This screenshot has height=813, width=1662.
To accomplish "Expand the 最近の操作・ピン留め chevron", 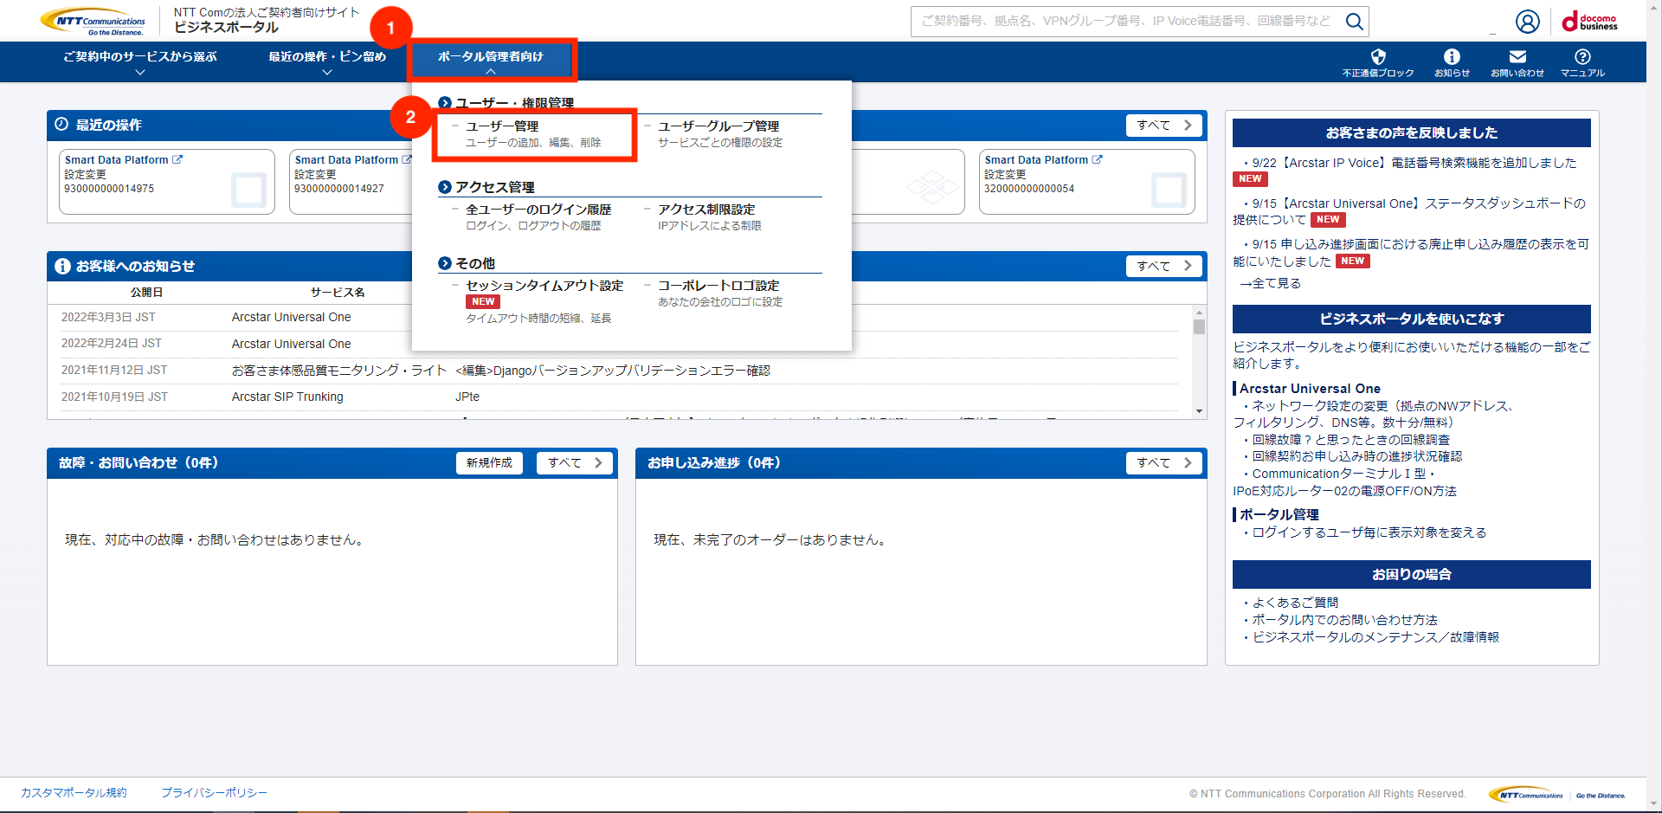I will coord(327,72).
